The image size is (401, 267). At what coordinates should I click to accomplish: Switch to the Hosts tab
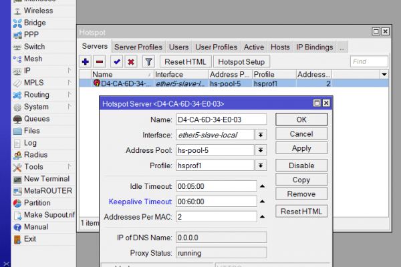280,47
